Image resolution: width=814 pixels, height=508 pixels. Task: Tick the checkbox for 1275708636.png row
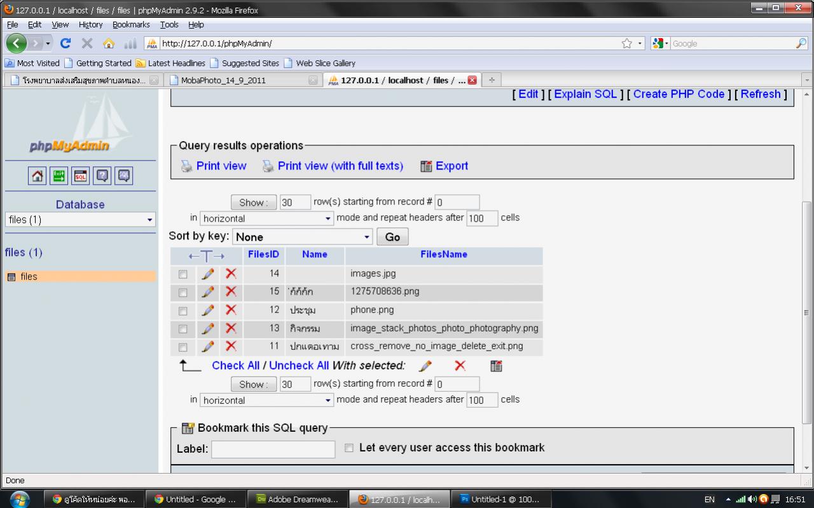[x=183, y=293]
